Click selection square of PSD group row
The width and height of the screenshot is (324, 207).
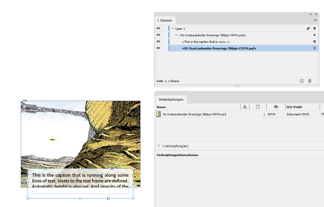[x=314, y=35]
